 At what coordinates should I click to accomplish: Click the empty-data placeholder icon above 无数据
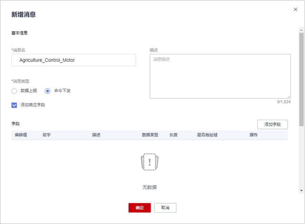150,162
